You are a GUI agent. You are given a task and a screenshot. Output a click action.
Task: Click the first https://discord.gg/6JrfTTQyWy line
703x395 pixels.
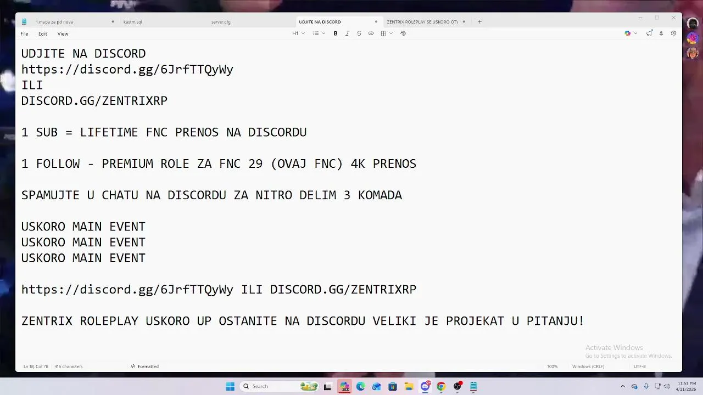pyautogui.click(x=127, y=70)
